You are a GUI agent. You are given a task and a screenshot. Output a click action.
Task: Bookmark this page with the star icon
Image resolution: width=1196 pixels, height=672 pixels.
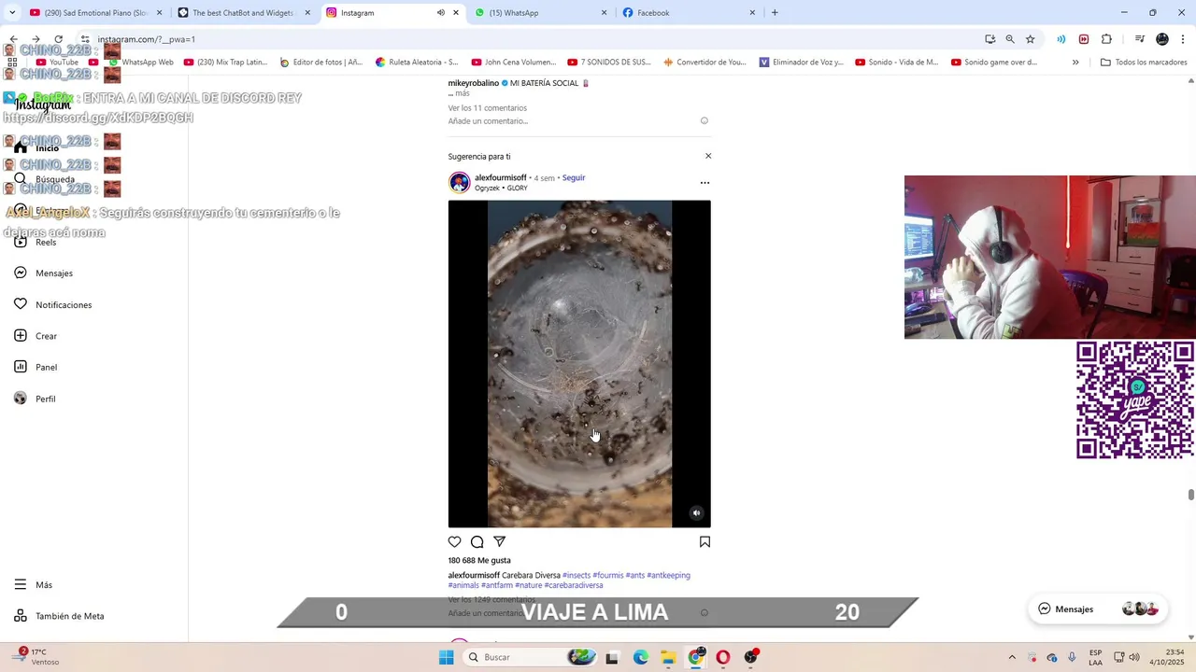[x=1031, y=39]
